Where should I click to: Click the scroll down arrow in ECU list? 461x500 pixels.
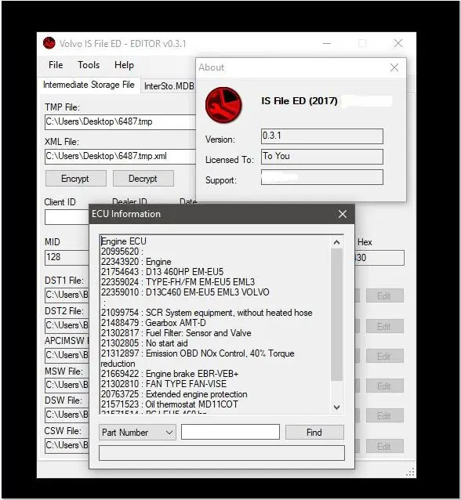(x=336, y=408)
